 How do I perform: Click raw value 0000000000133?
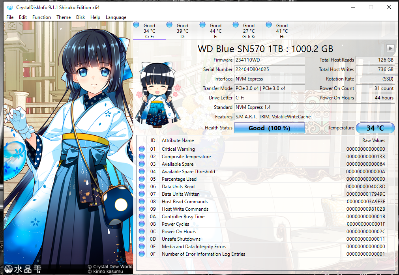click(x=366, y=157)
